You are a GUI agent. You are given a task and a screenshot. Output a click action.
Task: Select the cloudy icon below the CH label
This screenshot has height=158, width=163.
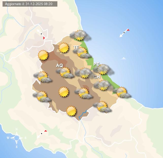[x=103, y=85]
